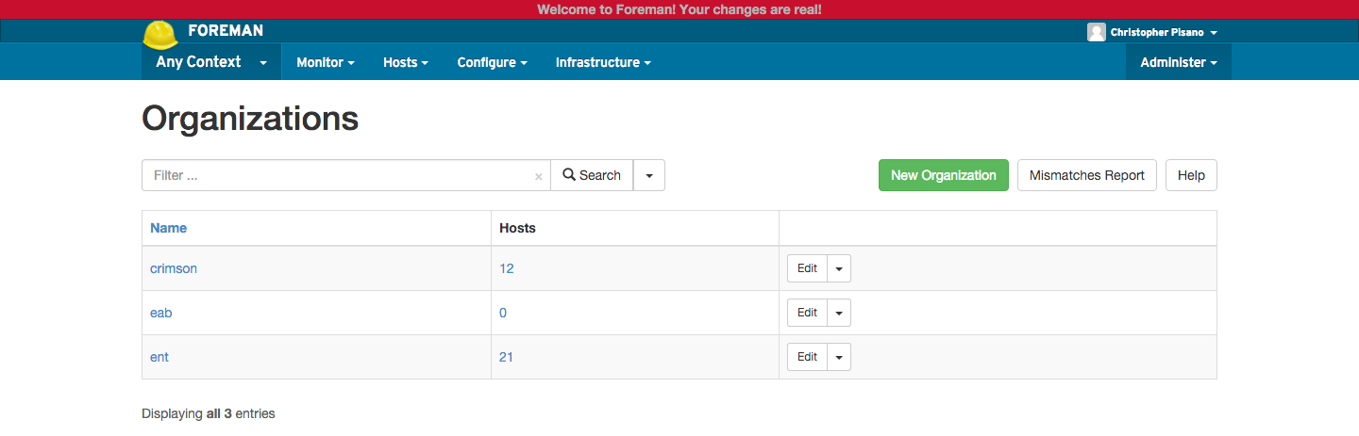Click the Foreman hard hat logo
The image size is (1359, 436).
click(160, 35)
